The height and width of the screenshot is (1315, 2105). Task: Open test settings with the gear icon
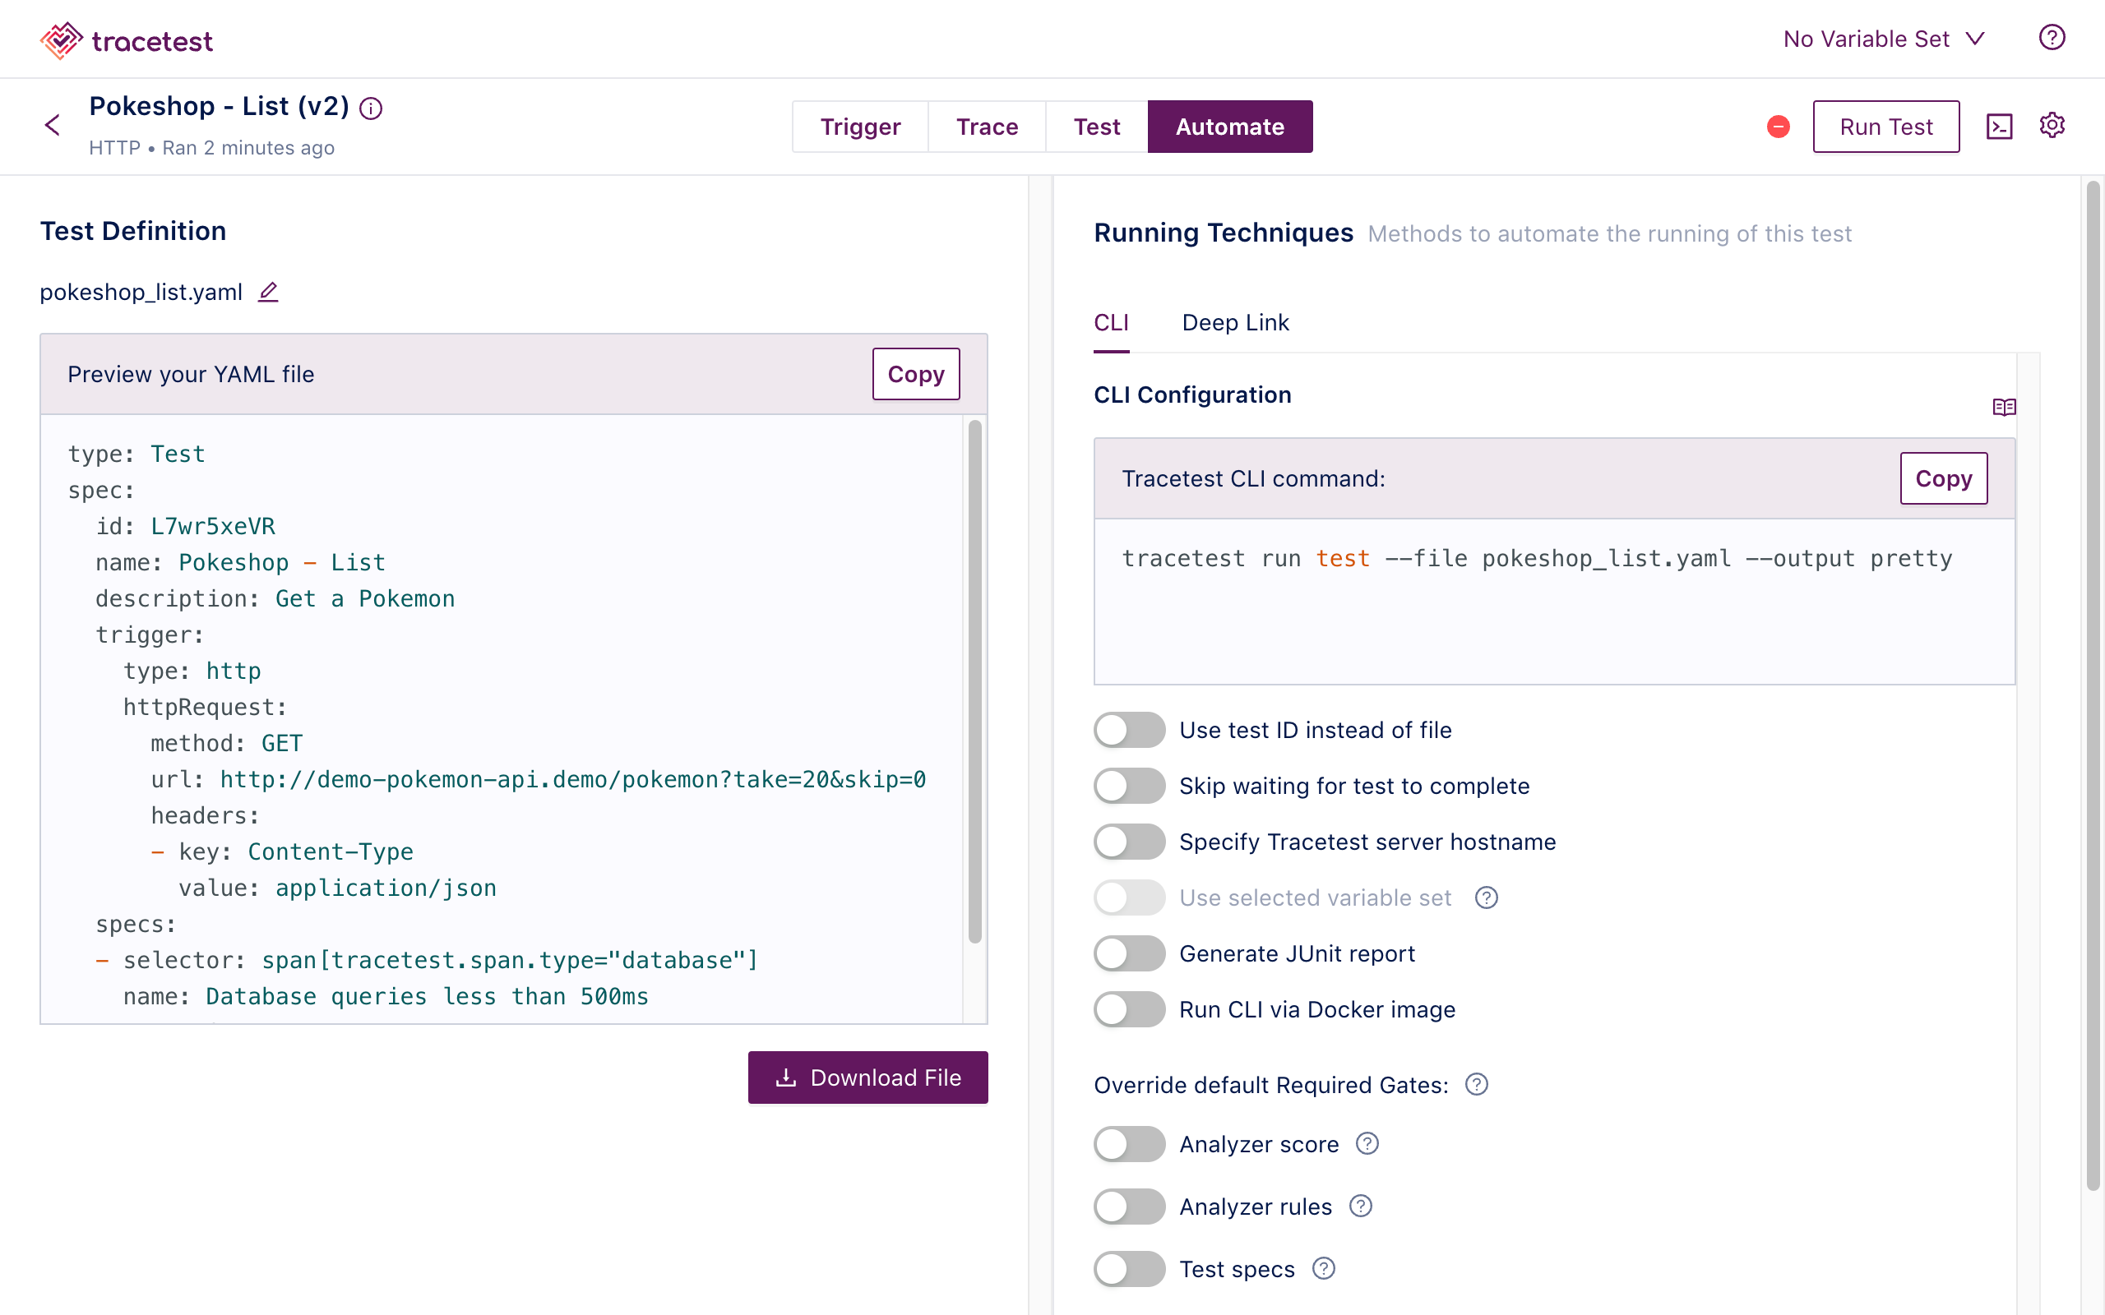point(2053,124)
